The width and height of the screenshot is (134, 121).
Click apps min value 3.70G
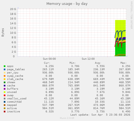(x=75, y=66)
